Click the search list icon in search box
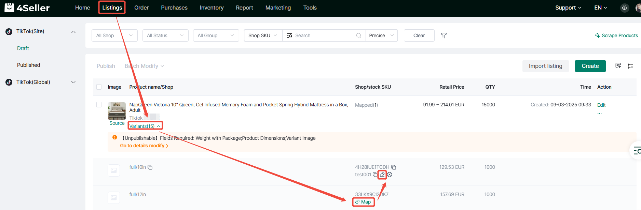 [x=290, y=35]
